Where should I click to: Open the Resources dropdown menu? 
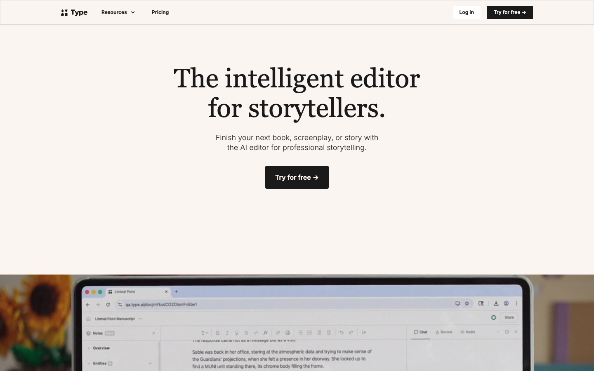[118, 12]
